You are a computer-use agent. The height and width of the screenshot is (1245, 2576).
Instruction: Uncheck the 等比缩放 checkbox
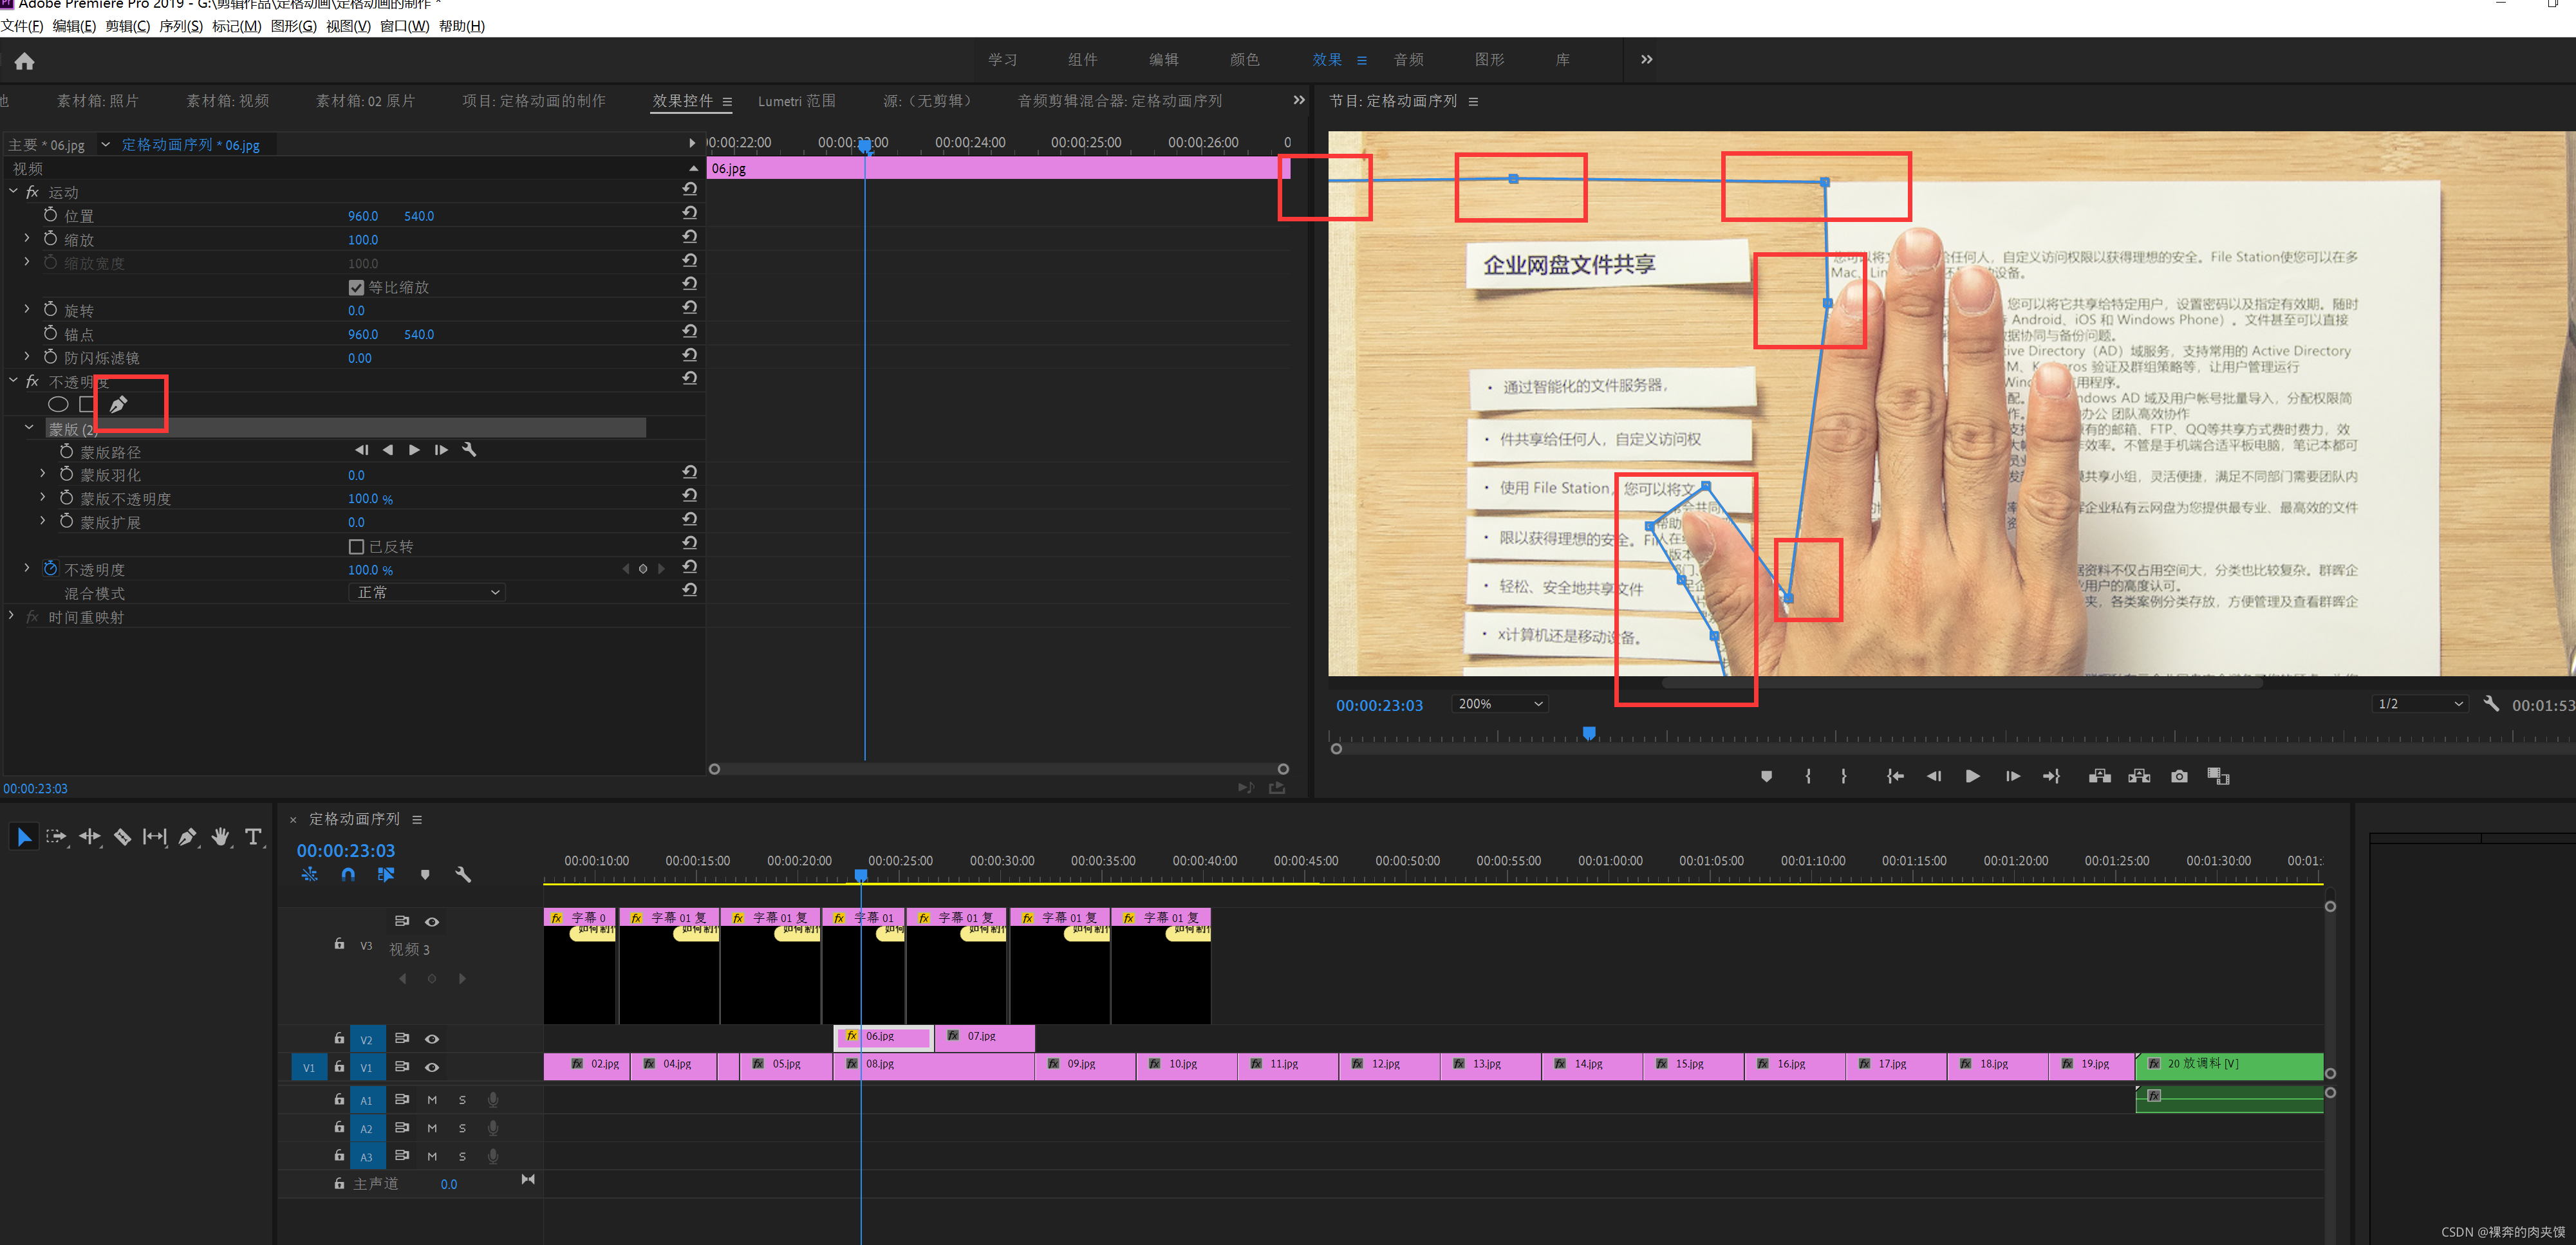click(x=356, y=288)
